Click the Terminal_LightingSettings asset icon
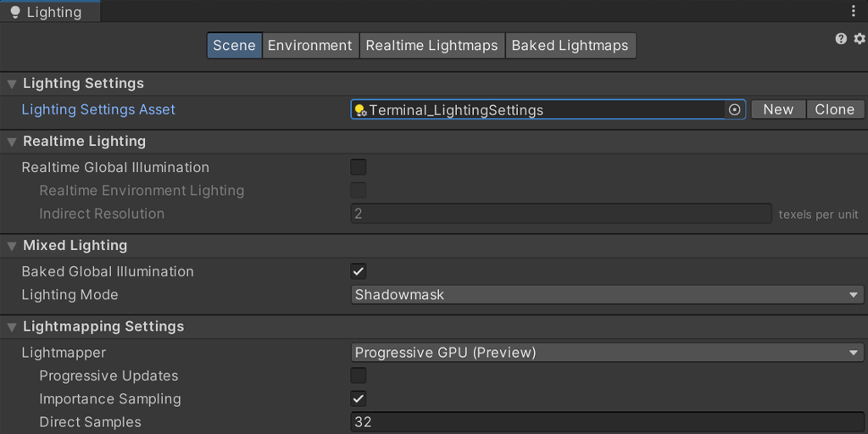This screenshot has width=868, height=434. [x=360, y=110]
